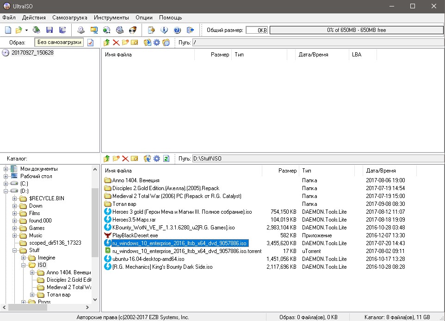Mount image to virtual drive icon

click(120, 30)
